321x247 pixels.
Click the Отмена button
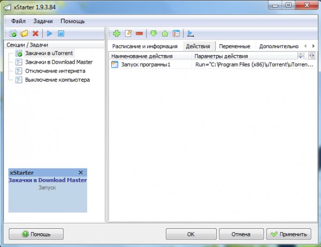pos(241,234)
